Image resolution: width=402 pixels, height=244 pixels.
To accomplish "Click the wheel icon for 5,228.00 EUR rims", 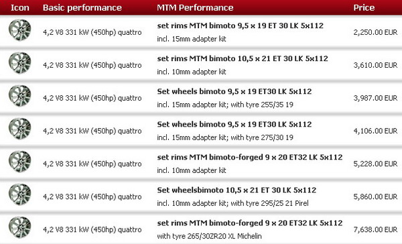I will pos(20,162).
